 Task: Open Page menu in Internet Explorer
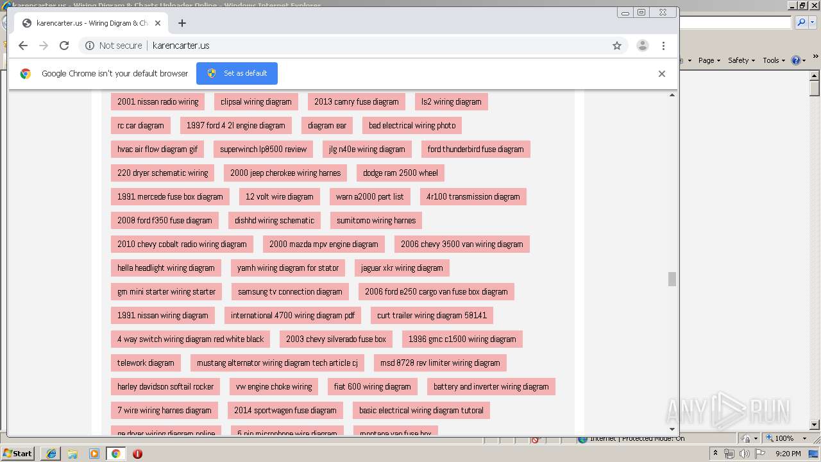coord(709,60)
